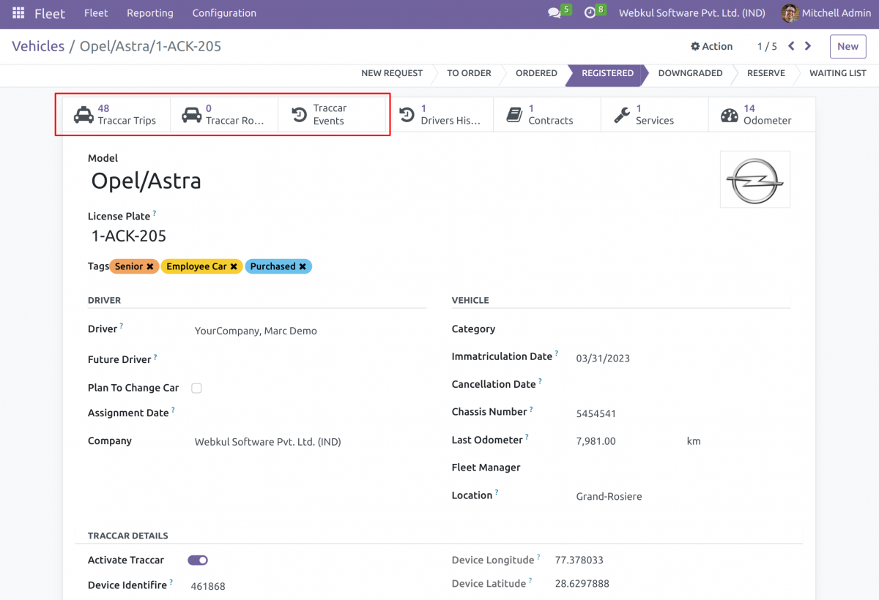Screen dimensions: 879x600
Task: Open the Webkul Software company switcher
Action: tap(691, 13)
